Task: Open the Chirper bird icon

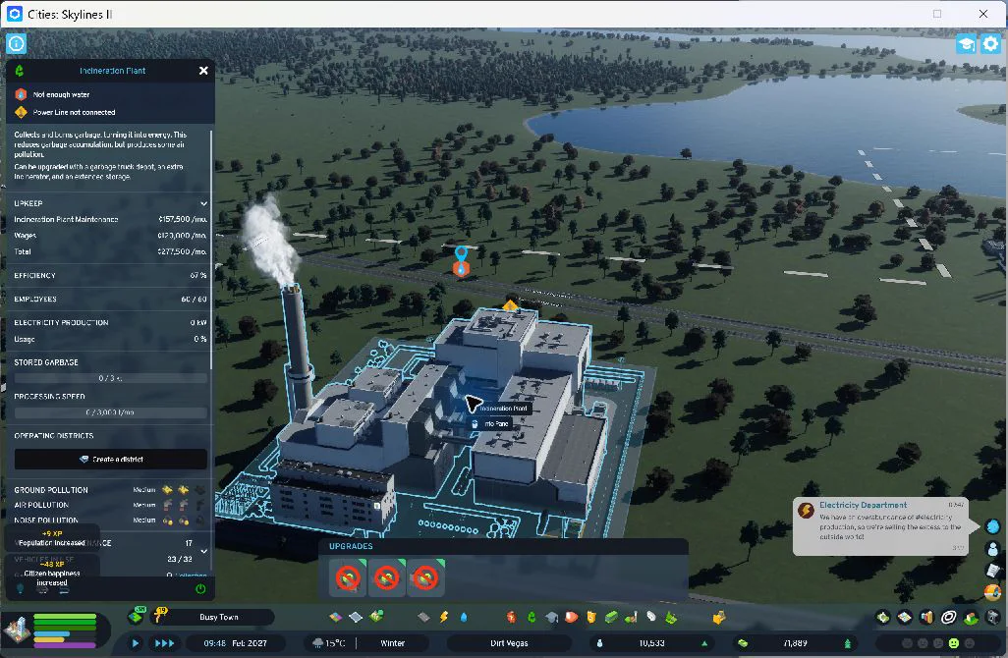Action: (x=992, y=526)
